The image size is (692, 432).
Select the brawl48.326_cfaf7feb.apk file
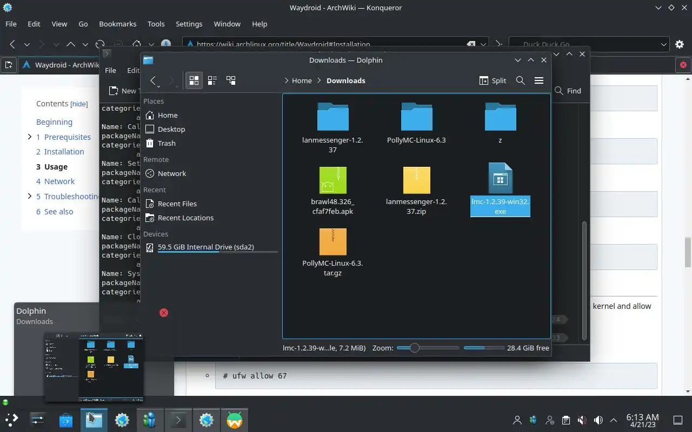tap(332, 191)
